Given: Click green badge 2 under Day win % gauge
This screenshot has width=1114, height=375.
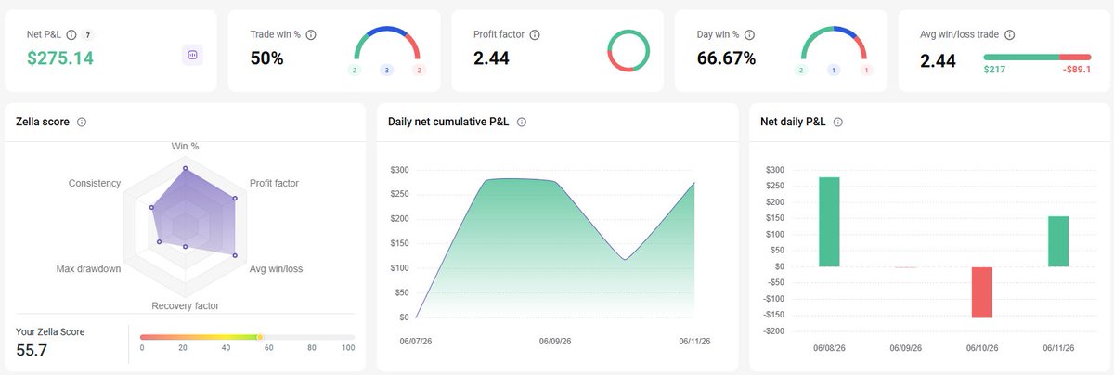Looking at the screenshot, I should coord(801,71).
